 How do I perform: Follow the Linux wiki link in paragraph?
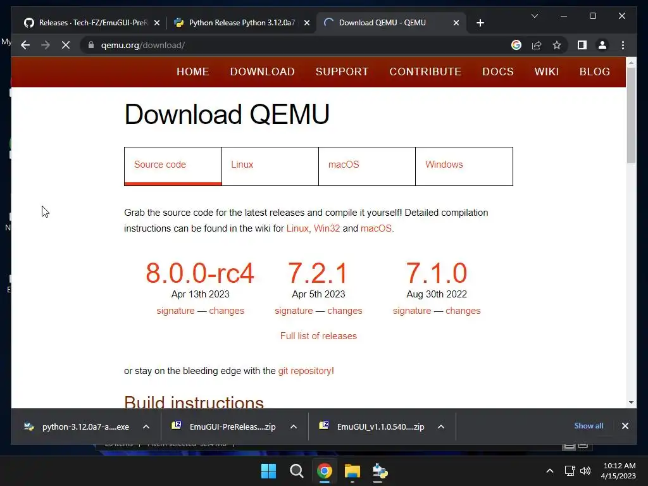tap(297, 228)
